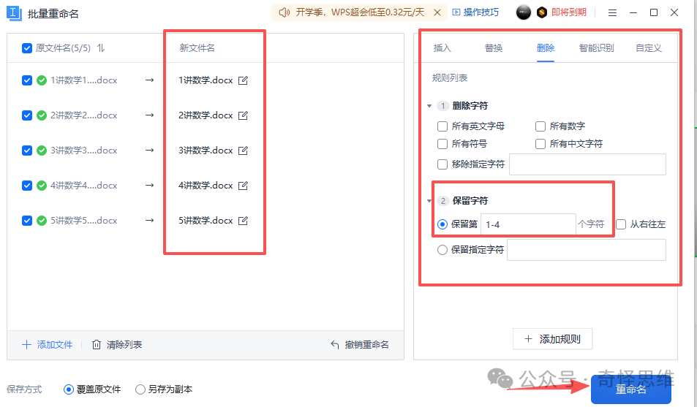This screenshot has width=697, height=407.
Task: Click original file name 3讲数学3....docx
Action: tap(84, 151)
